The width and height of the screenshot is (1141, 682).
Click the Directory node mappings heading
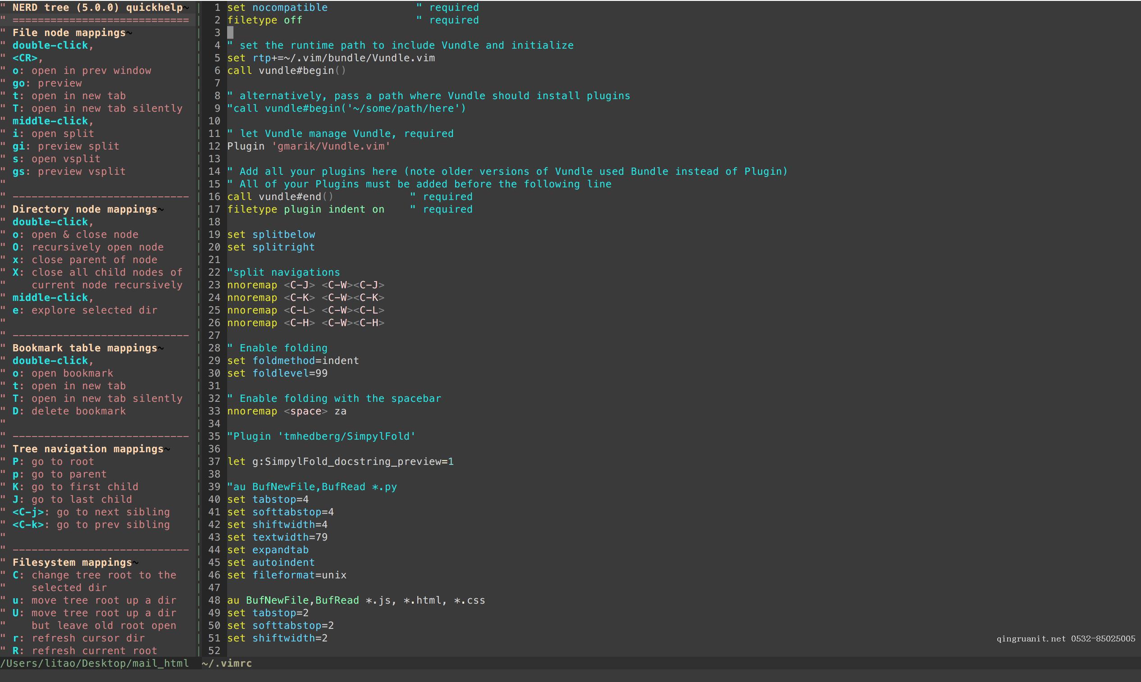(x=85, y=209)
